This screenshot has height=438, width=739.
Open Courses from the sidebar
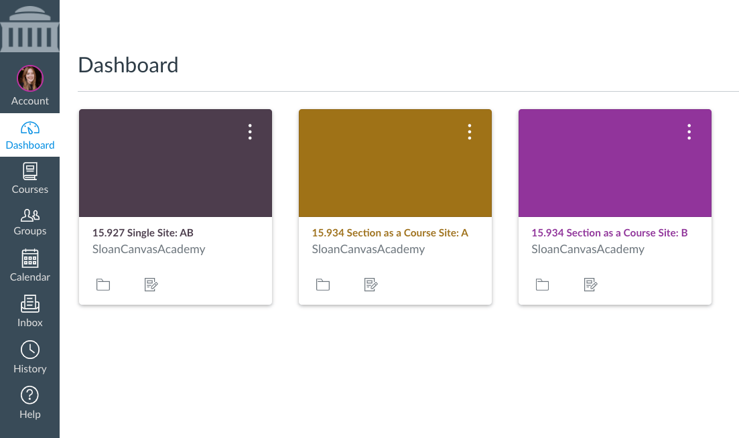coord(29,179)
